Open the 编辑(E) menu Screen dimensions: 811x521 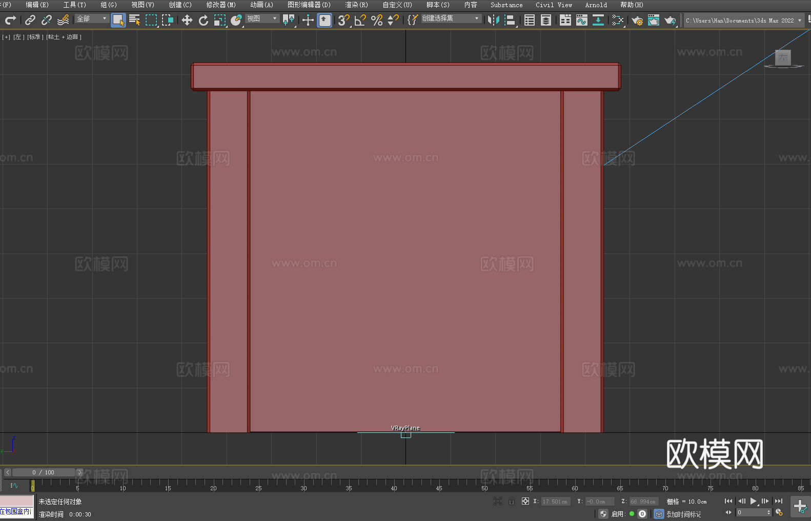click(37, 5)
